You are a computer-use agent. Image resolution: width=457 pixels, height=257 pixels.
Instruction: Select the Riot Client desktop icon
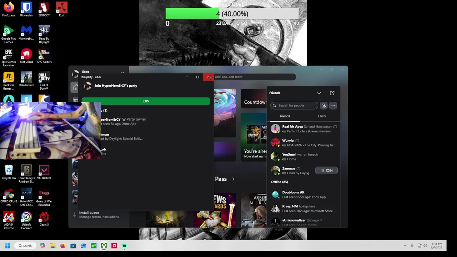(26, 56)
